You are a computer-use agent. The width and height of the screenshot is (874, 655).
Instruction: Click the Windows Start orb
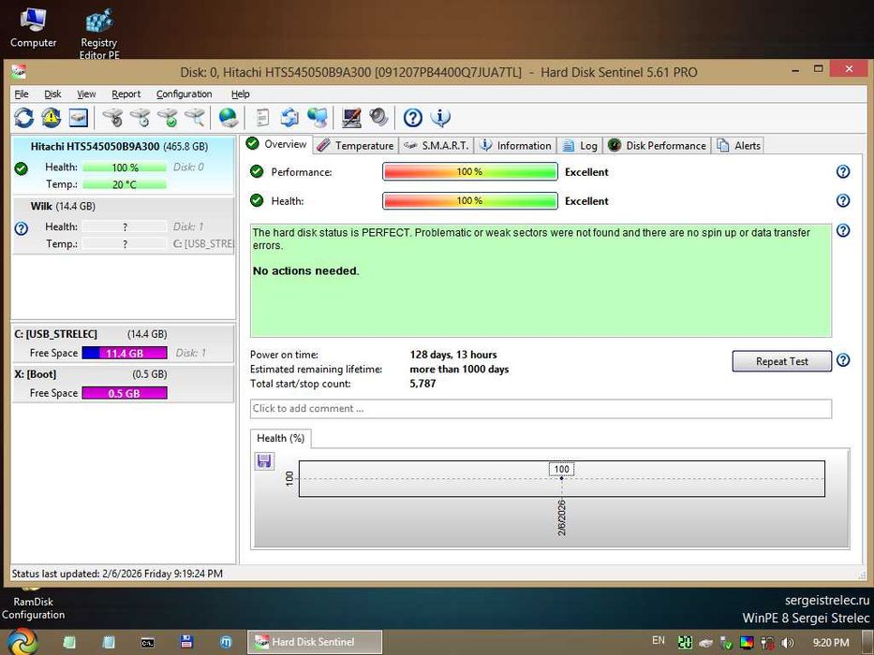point(22,642)
